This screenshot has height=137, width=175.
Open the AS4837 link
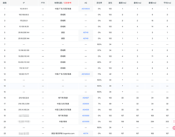[86, 98]
